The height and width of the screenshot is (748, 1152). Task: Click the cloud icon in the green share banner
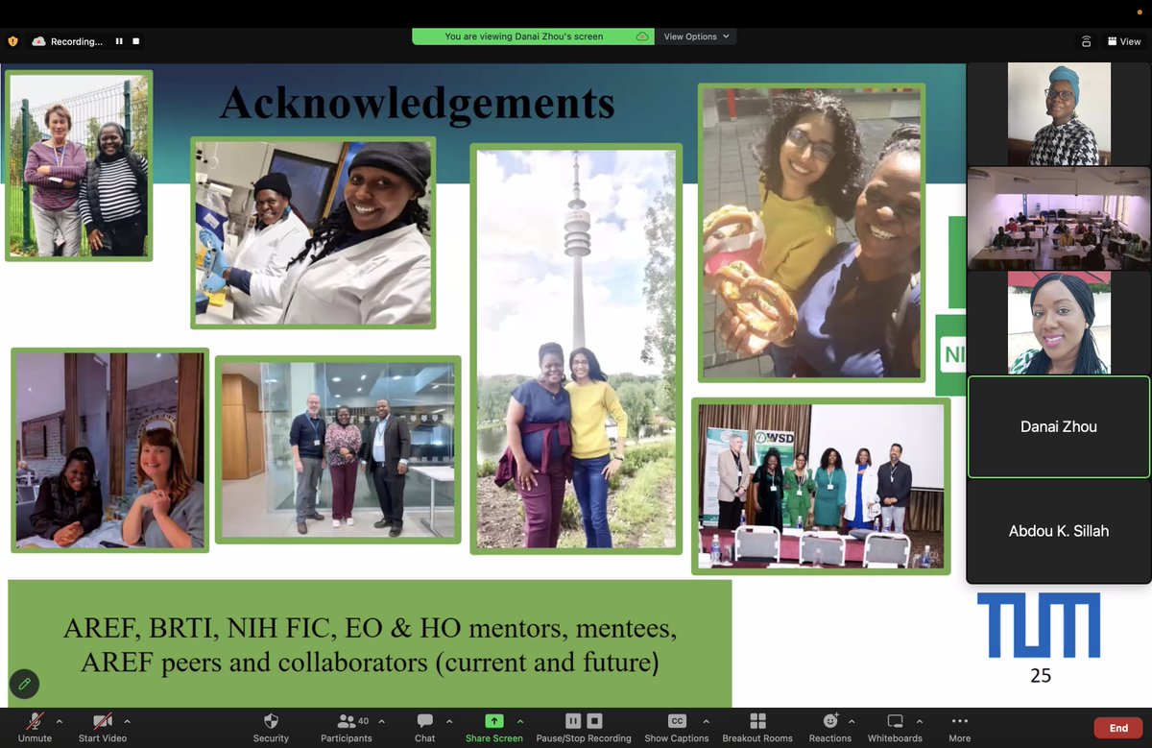(x=641, y=36)
